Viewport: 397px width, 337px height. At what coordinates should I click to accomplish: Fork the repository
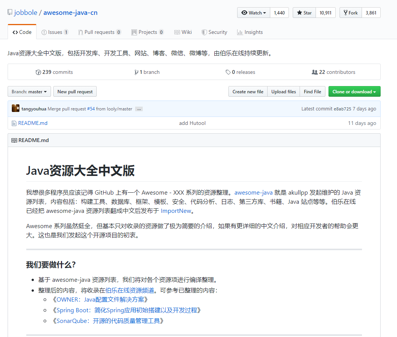(351, 13)
